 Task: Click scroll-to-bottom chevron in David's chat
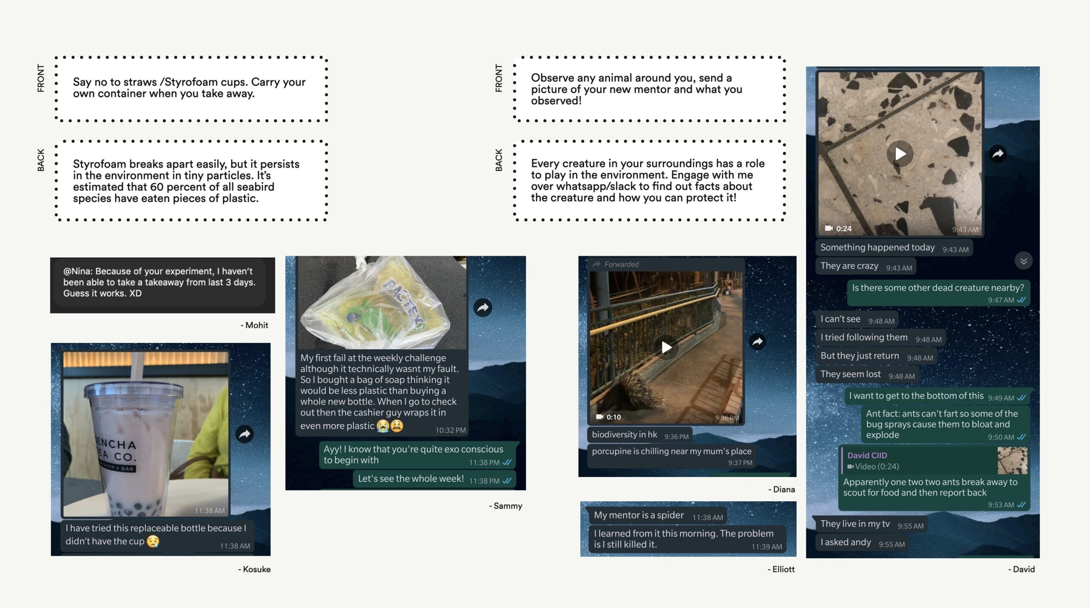coord(1024,261)
